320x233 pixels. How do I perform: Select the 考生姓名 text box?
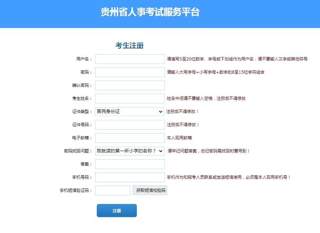click(x=130, y=99)
